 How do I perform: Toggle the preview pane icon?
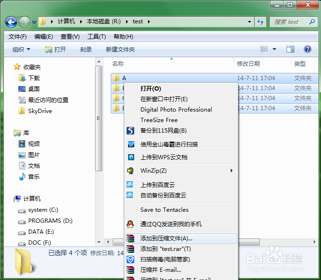point(290,49)
